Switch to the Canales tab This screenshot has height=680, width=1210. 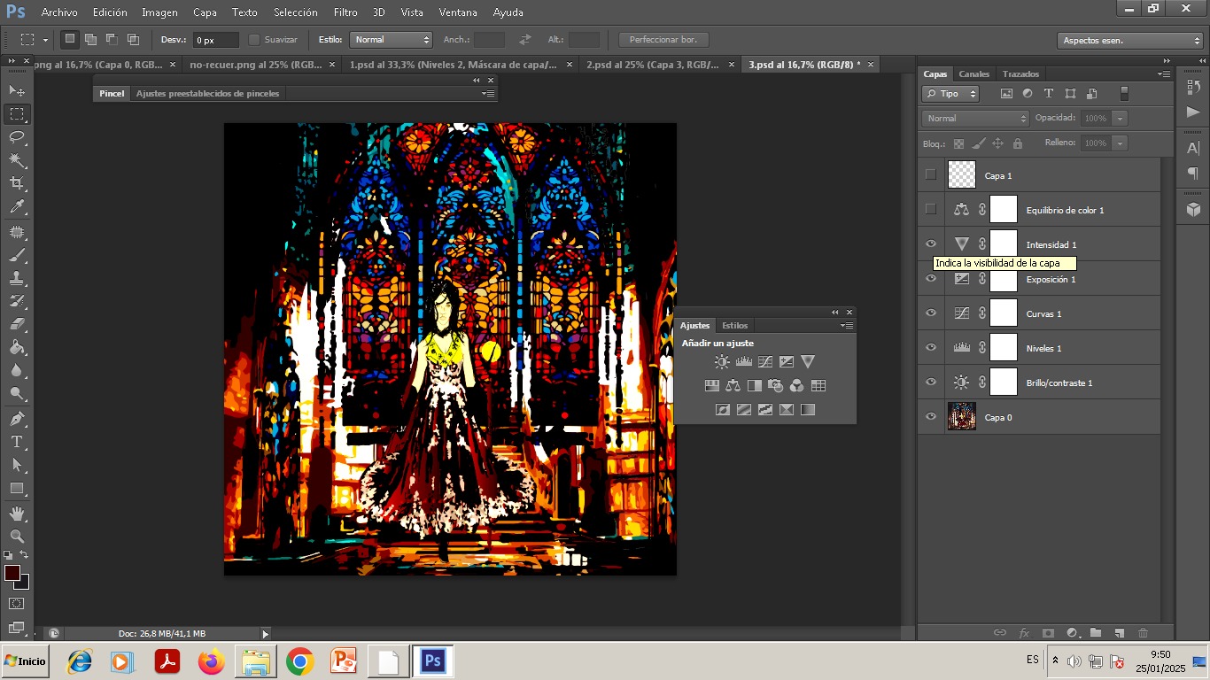974,73
